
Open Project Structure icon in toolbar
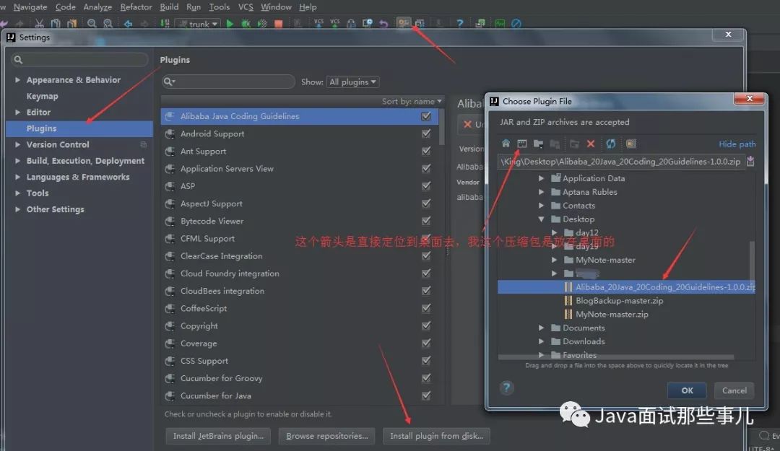point(420,23)
